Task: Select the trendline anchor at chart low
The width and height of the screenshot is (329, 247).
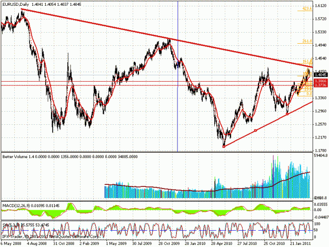Action: (x=224, y=146)
